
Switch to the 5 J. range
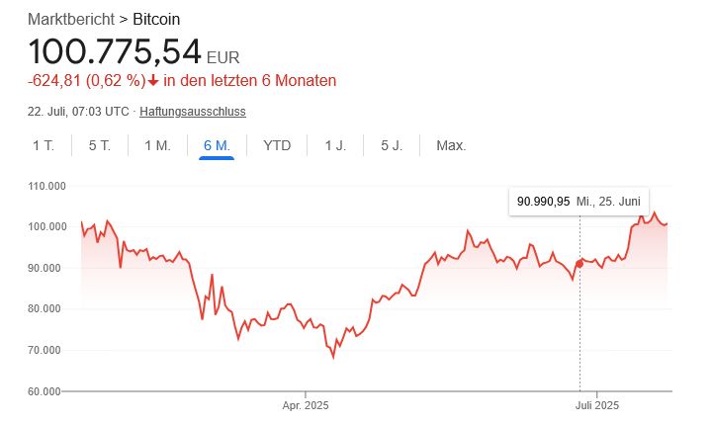tap(392, 145)
